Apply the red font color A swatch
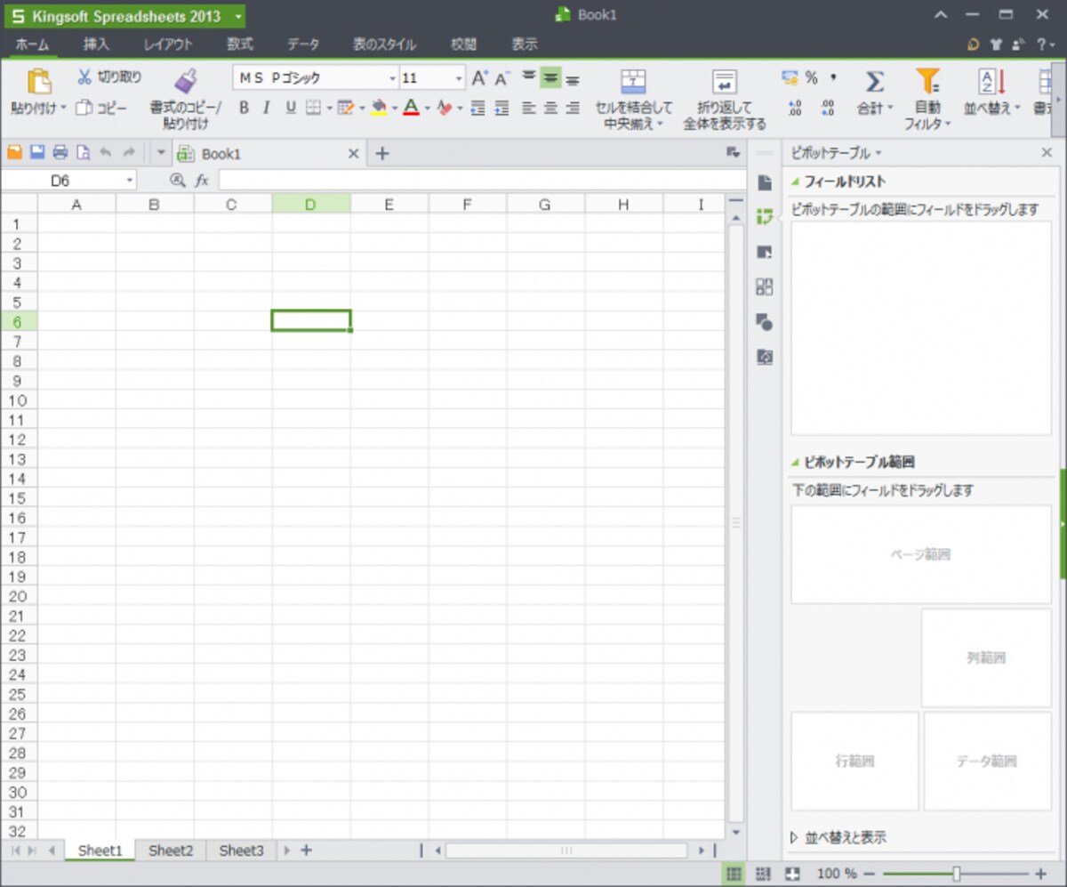Viewport: 1067px width, 887px height. 411,108
